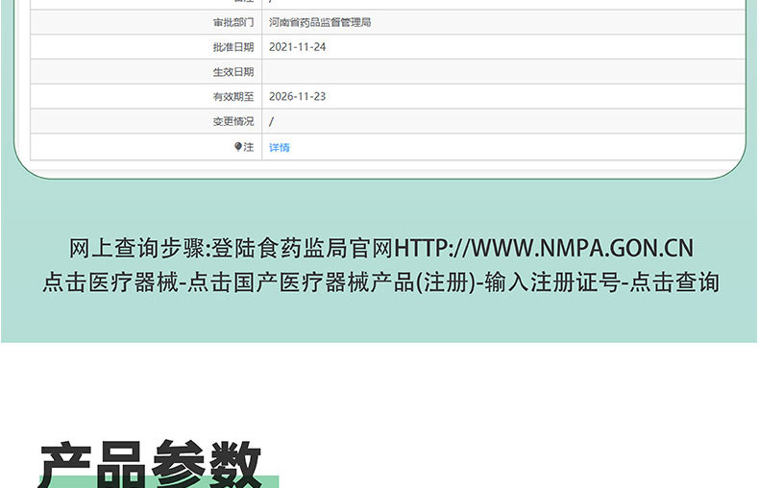Select the expiry date 2026-11-23

[297, 96]
